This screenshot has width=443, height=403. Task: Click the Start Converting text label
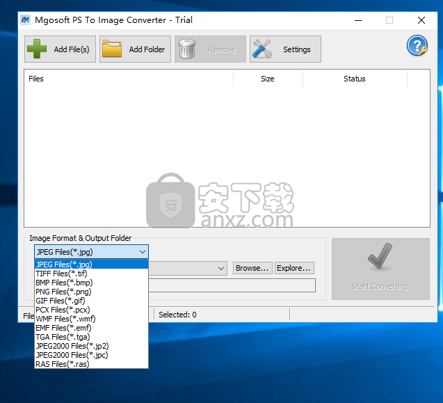point(380,287)
